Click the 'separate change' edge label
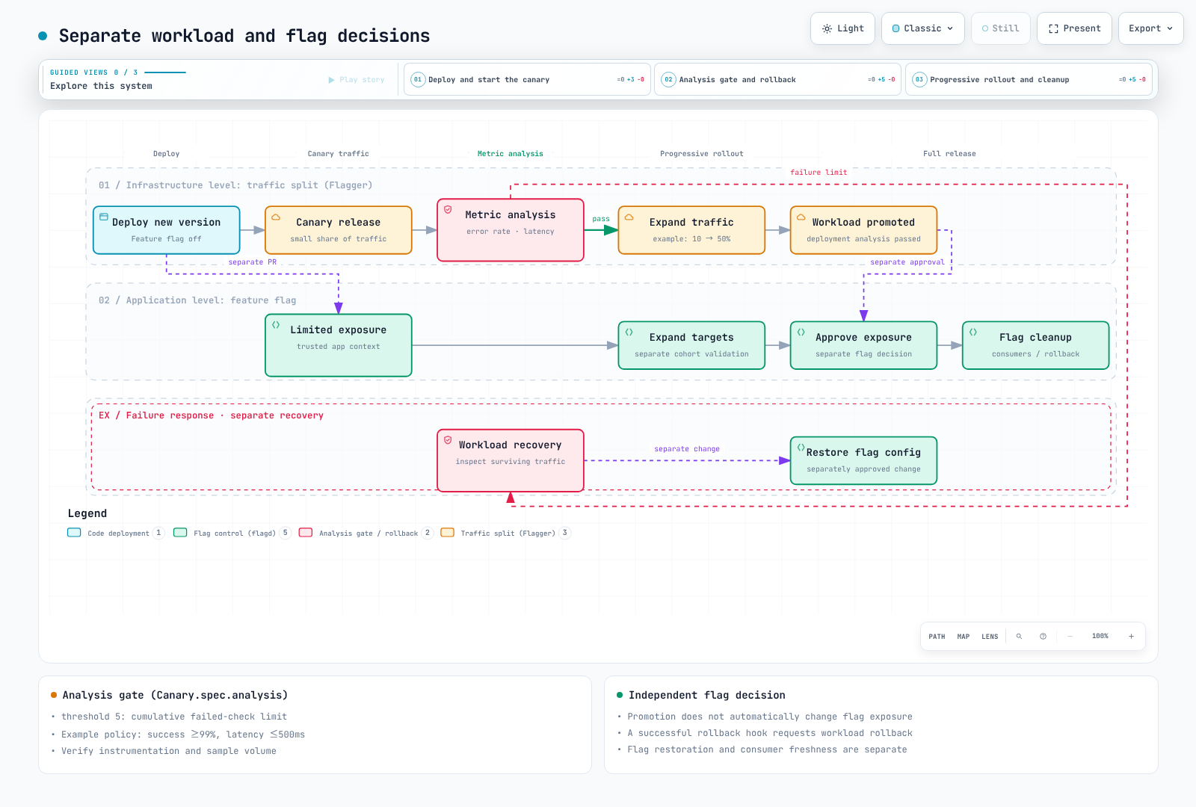Screen dimensions: 1196x807 (x=687, y=449)
